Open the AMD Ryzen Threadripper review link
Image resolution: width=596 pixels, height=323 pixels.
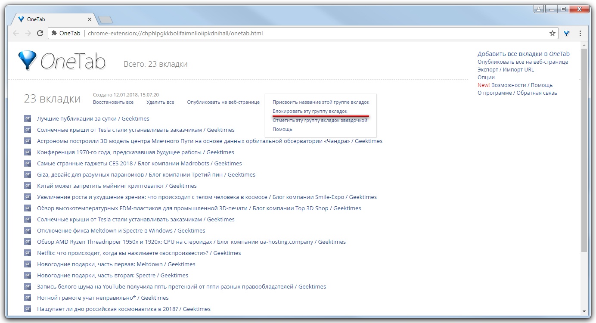click(x=191, y=242)
